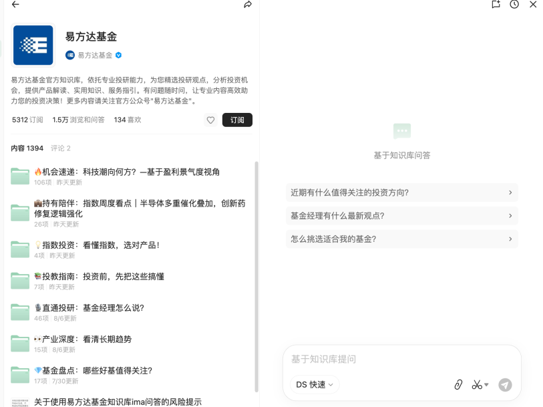Viewport: 543px width, 407px height.
Task: Open 基金盘点：哪些好基值得关注 title
Action: pos(93,371)
